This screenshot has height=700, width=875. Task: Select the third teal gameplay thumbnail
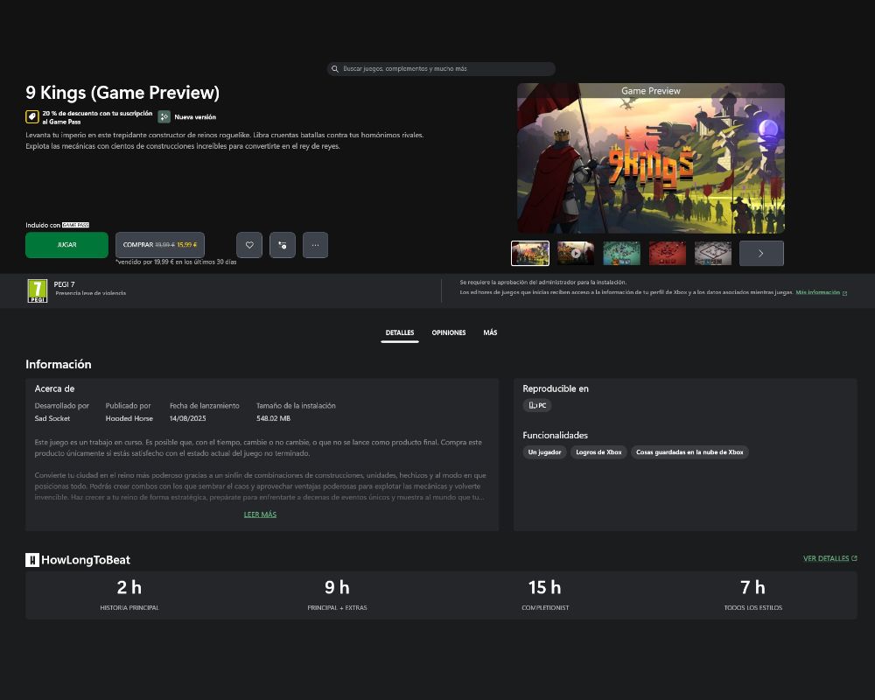click(x=621, y=254)
